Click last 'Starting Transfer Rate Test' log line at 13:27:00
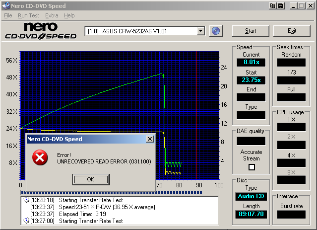This screenshot has width=317, height=230. [x=91, y=221]
